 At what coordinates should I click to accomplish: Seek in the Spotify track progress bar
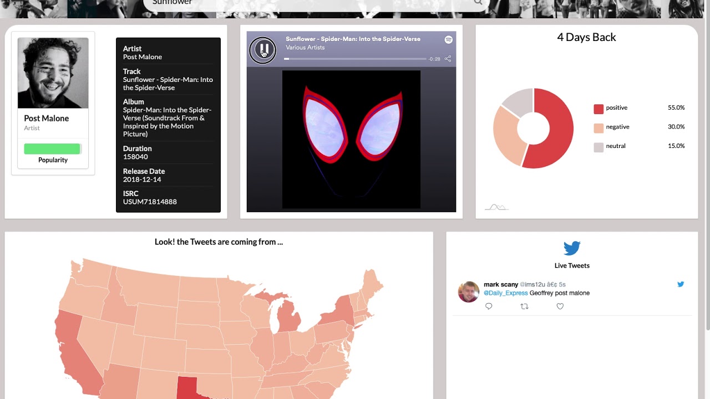pyautogui.click(x=355, y=59)
